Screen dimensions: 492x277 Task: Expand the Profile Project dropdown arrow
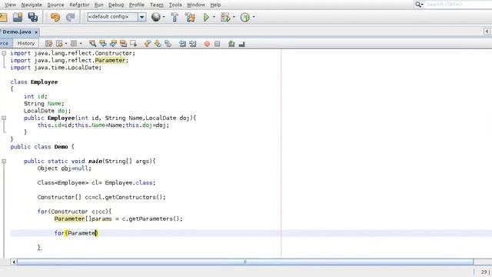point(254,17)
